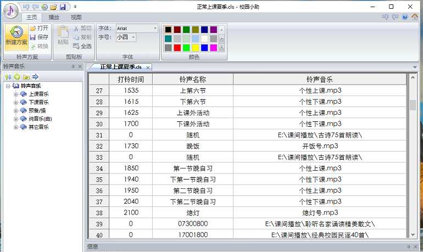
Task: Click the sort arrows icon in 铃声音乐 toolbar
Action: click(8, 77)
